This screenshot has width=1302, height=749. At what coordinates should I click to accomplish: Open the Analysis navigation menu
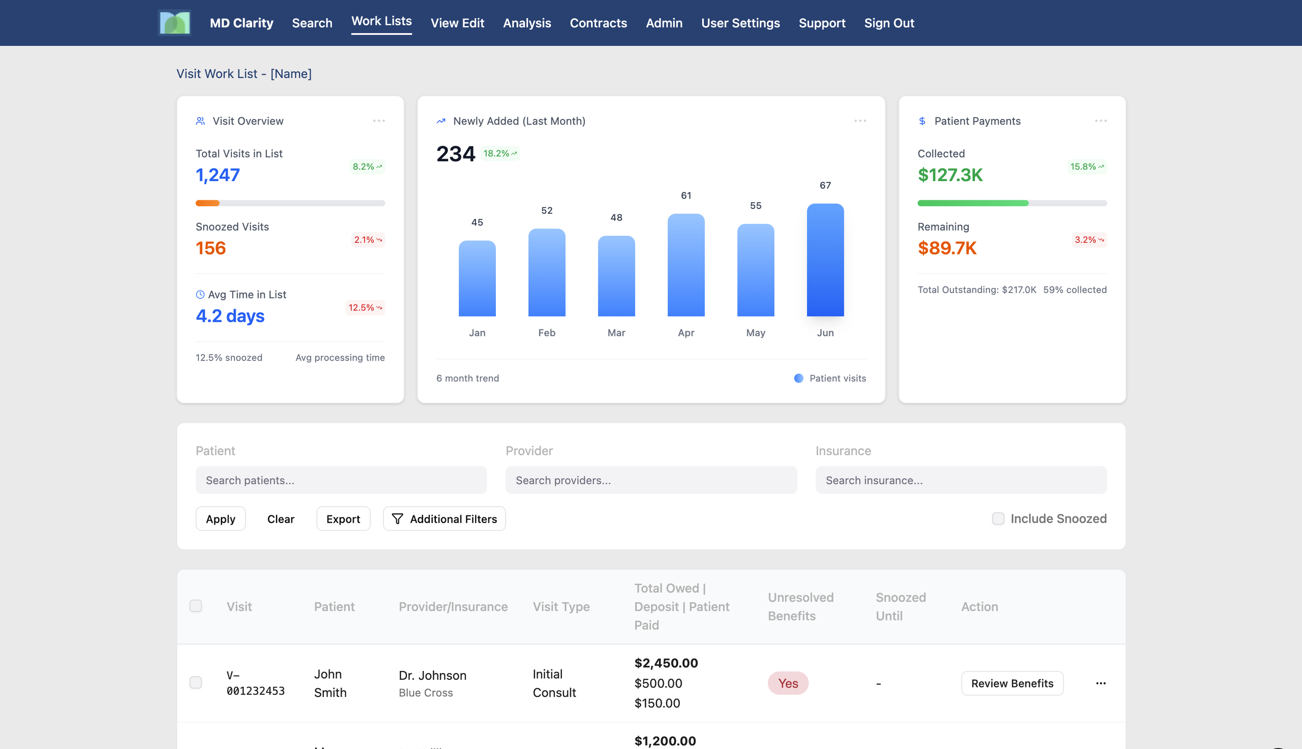(x=527, y=23)
